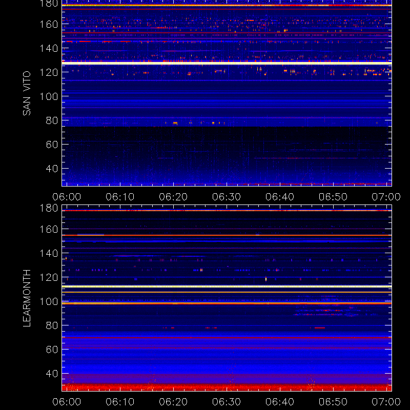Click the 07:00 time label of San Vito plot
The width and height of the screenshot is (410, 410).
386,197
